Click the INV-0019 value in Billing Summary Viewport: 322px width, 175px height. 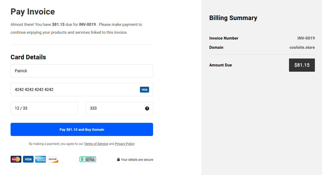coord(306,38)
